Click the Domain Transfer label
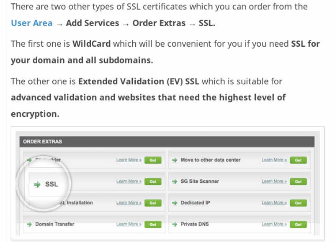Viewport: 335px width, 242px height. (x=55, y=224)
